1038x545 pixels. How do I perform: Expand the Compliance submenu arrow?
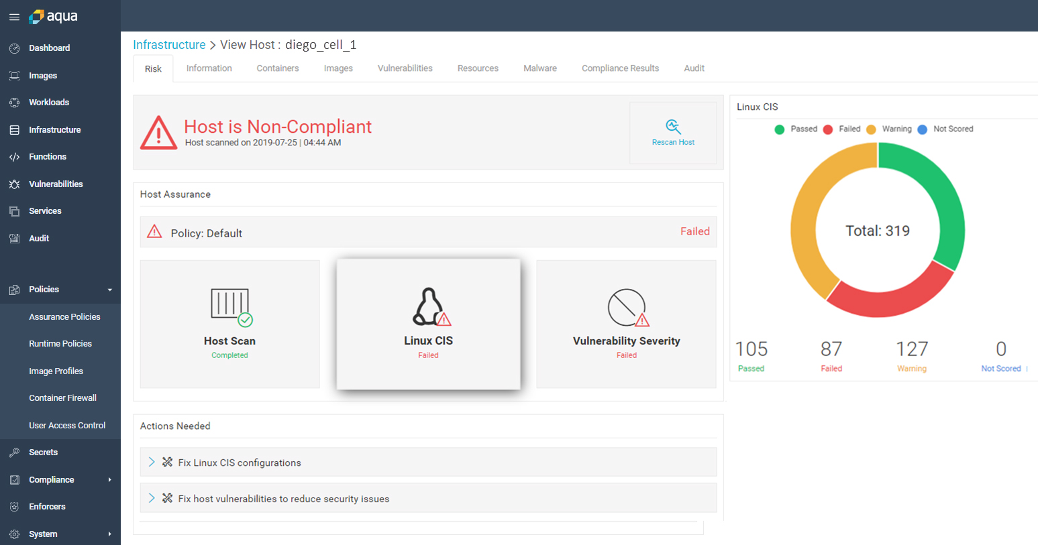[x=110, y=480]
